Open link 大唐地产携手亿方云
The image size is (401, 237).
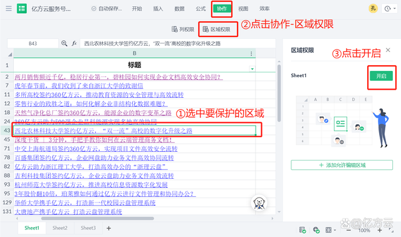tap(68, 212)
